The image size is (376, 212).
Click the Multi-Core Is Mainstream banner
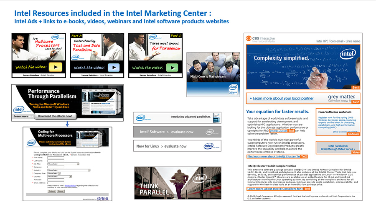(x=213, y=75)
